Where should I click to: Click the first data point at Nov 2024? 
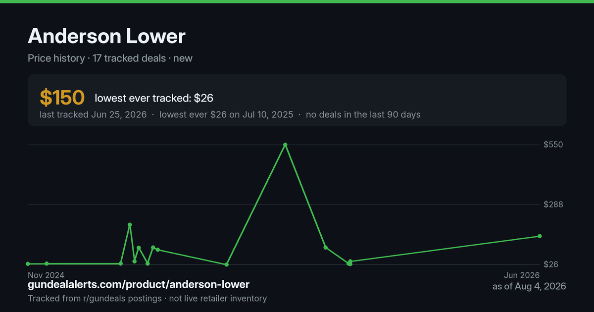point(28,264)
